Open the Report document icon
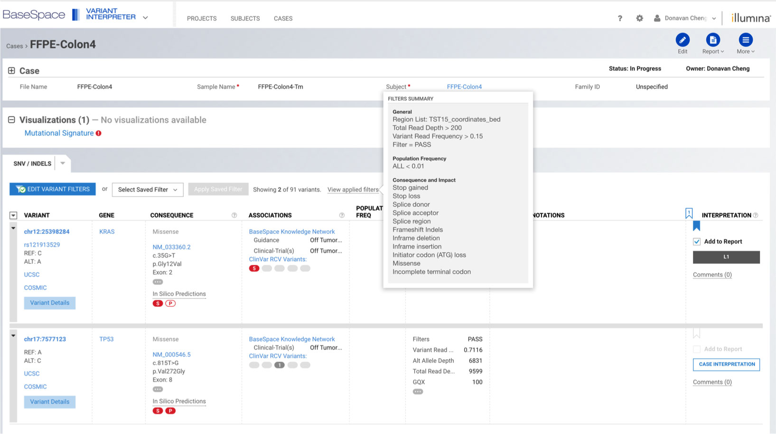The width and height of the screenshot is (776, 434). [712, 40]
